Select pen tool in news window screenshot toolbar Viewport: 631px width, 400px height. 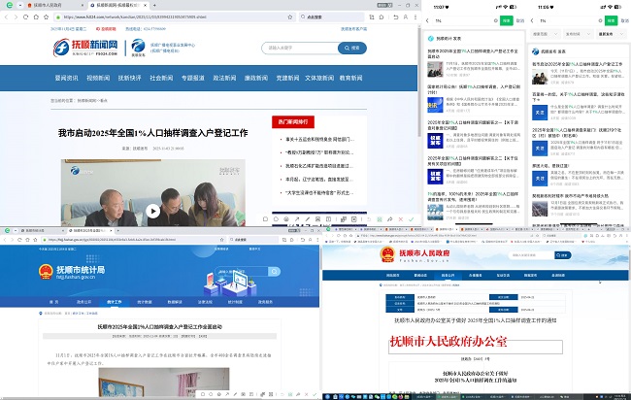click(x=308, y=218)
